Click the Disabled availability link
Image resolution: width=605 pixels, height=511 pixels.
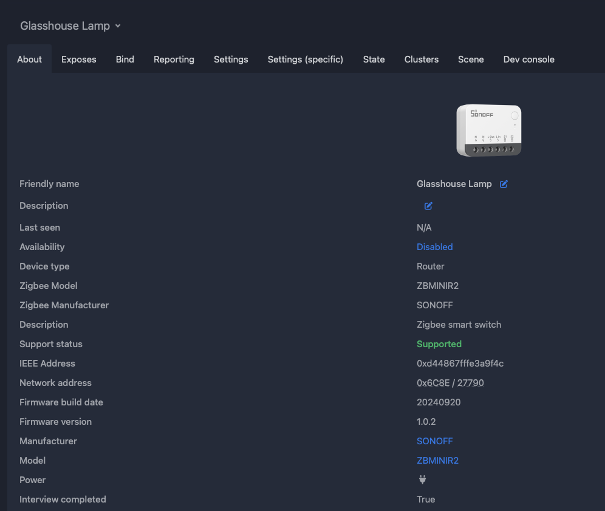[x=434, y=247]
